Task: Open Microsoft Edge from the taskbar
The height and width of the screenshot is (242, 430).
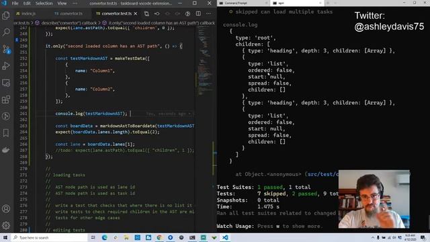Action: [x=105, y=237]
